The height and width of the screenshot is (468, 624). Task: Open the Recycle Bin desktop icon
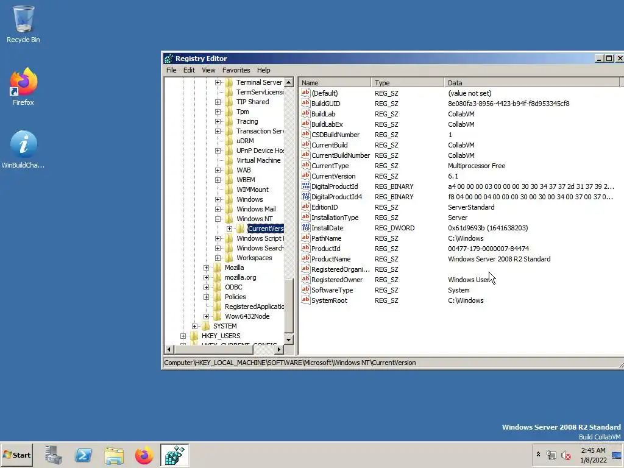[23, 24]
